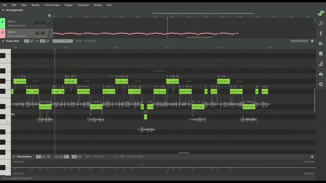
Task: Close the Parameters panel with X
Action: 312,157
